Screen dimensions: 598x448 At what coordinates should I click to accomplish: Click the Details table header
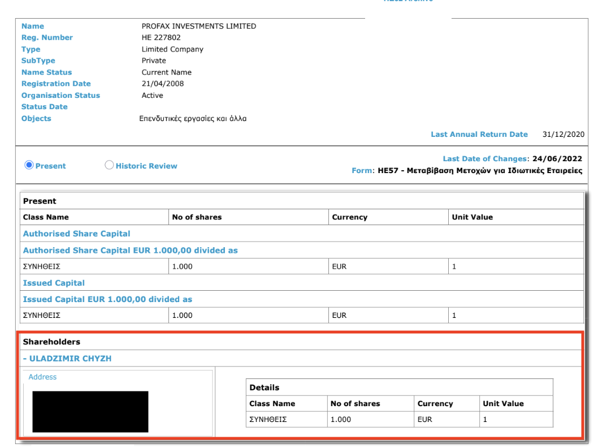[264, 387]
